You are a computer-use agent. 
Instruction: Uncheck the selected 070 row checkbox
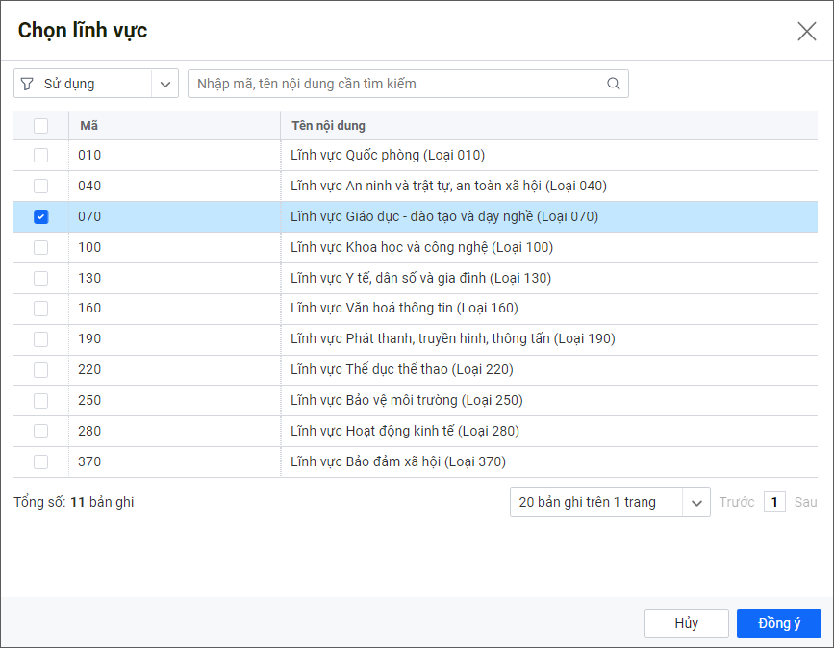pyautogui.click(x=40, y=216)
